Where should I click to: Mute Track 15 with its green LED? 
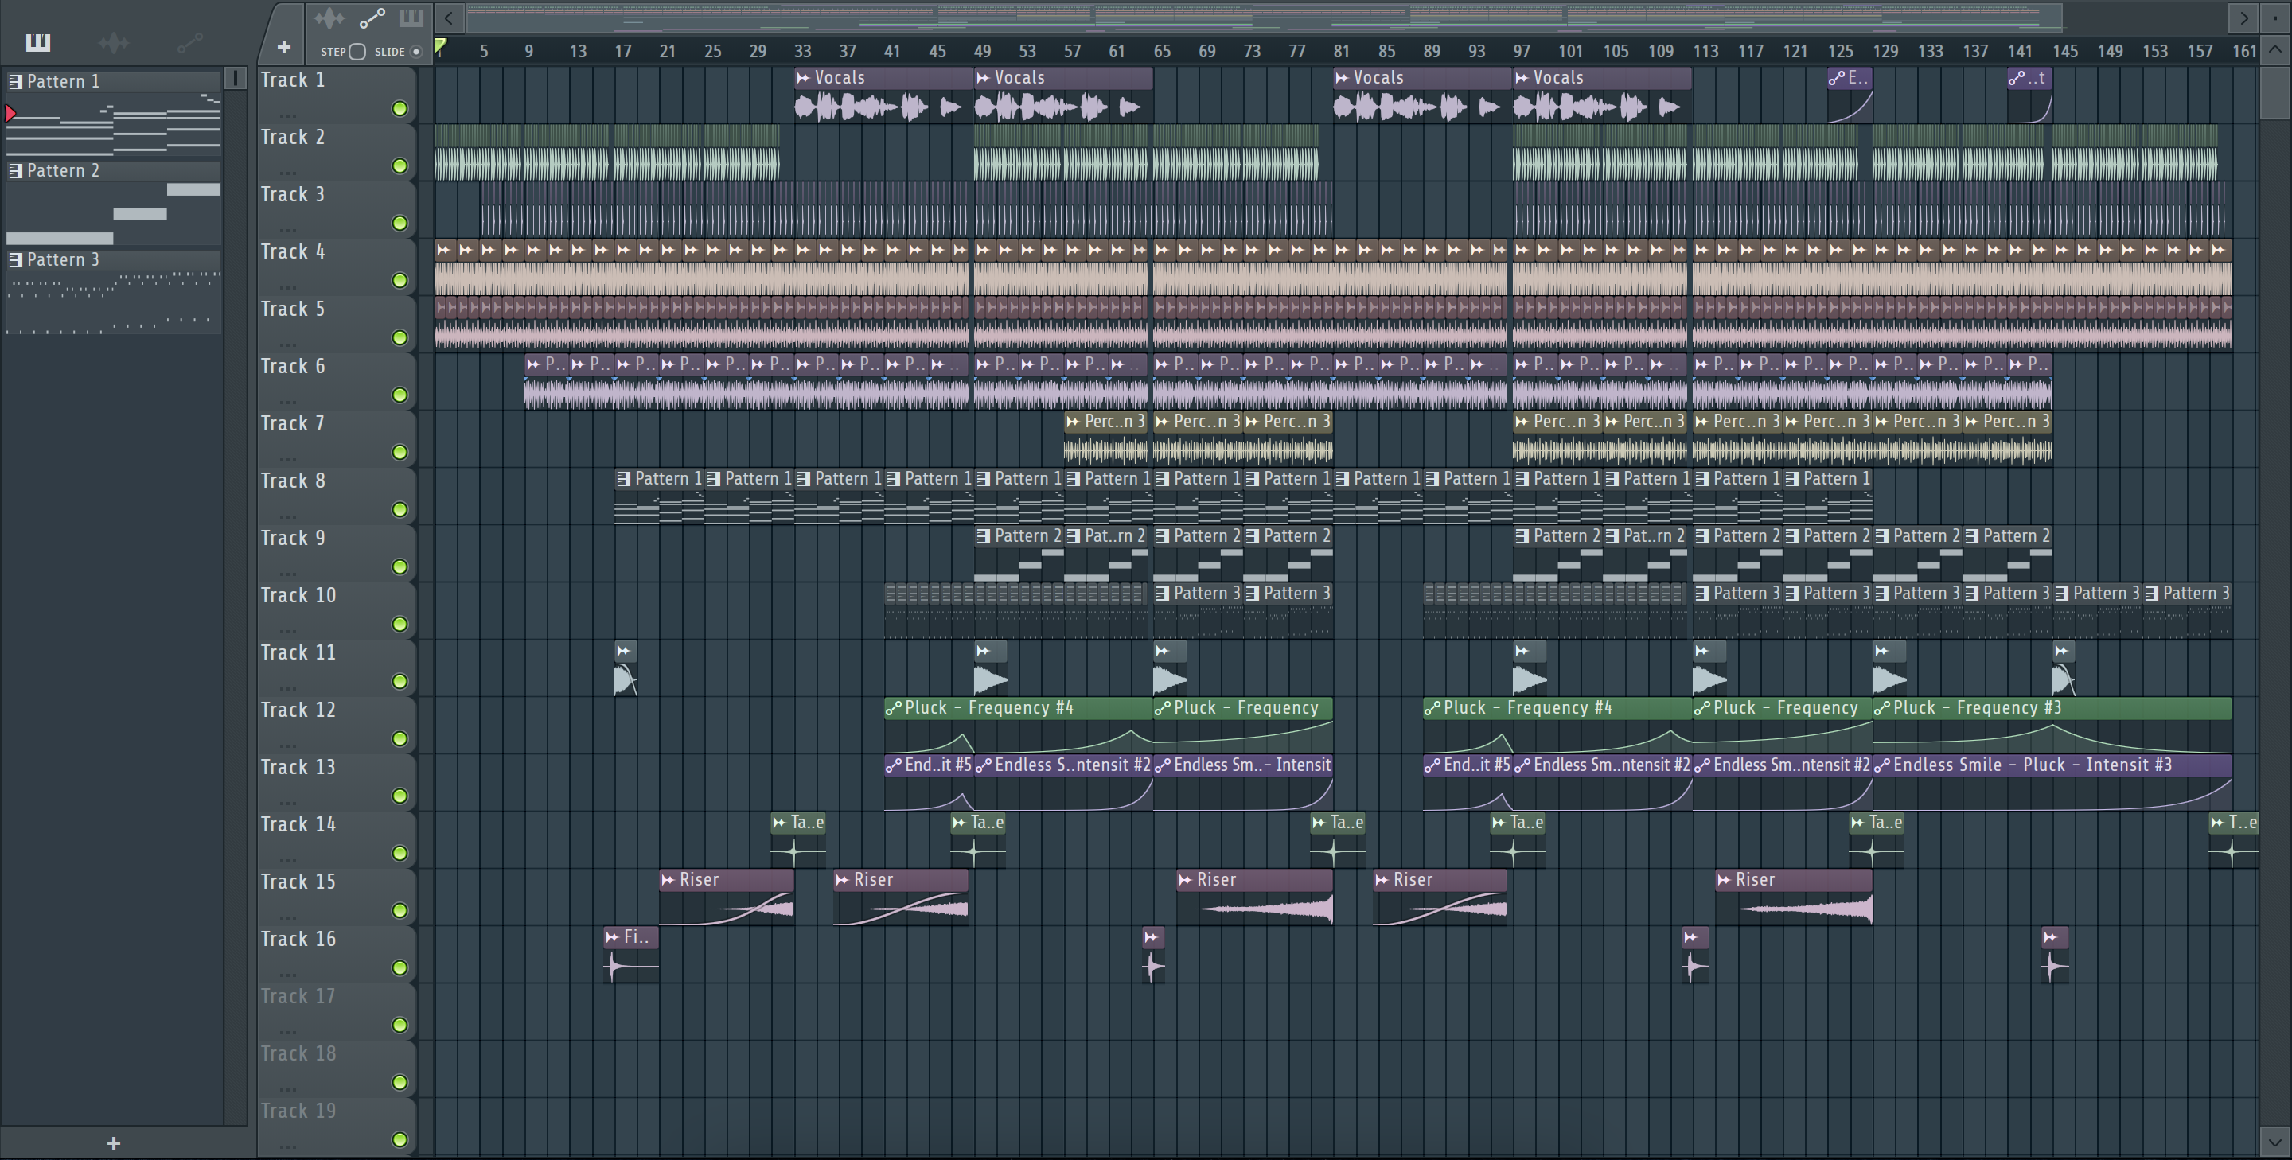[400, 911]
